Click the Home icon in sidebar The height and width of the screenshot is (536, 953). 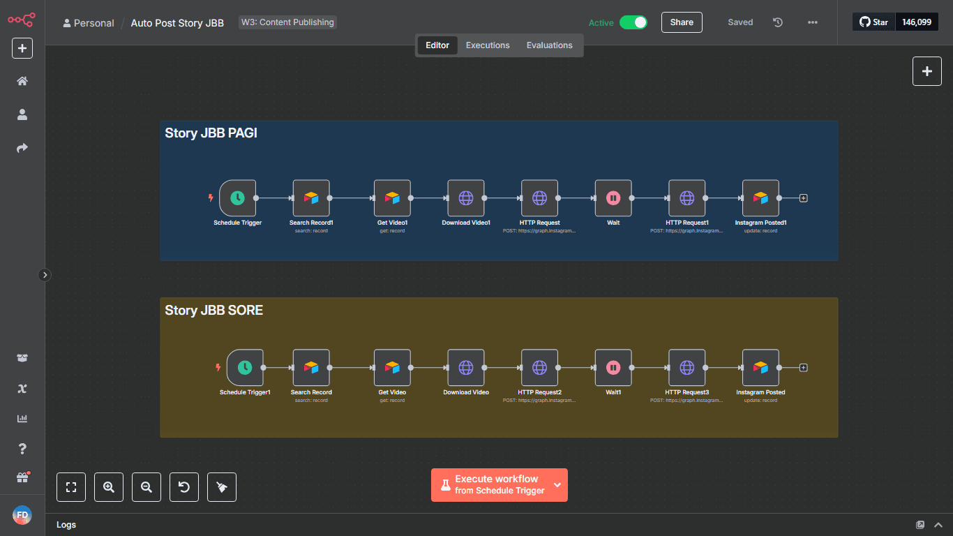22,81
